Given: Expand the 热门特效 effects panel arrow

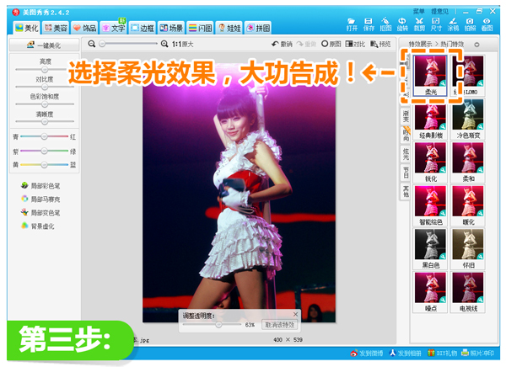Looking at the screenshot, I should pyautogui.click(x=476, y=43).
